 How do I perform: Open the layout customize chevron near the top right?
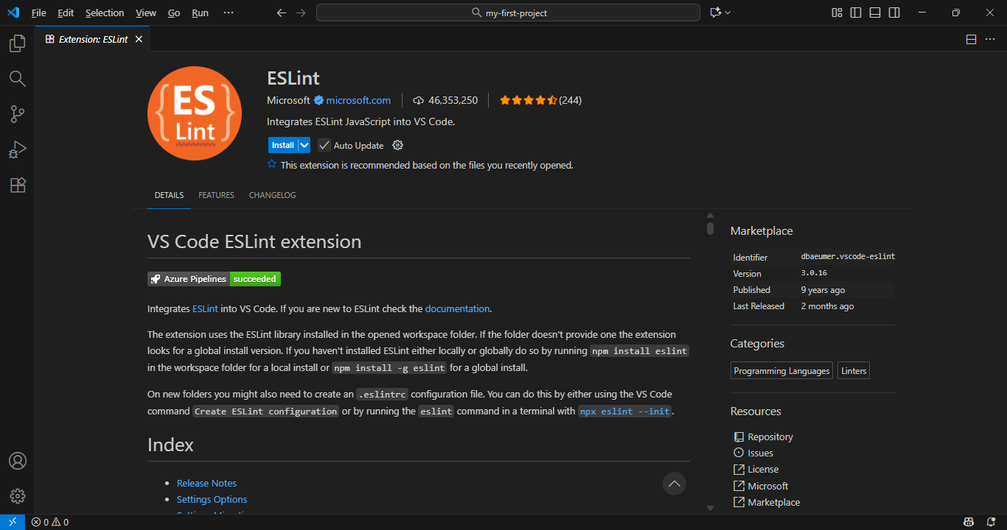[x=729, y=13]
